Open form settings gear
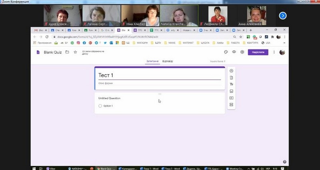Screen dimensions: 320x170 pyautogui.click(x=242, y=52)
